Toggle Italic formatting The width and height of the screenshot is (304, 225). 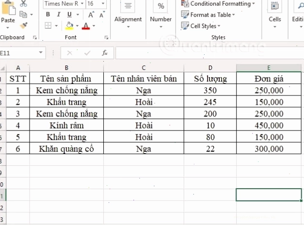[59, 15]
